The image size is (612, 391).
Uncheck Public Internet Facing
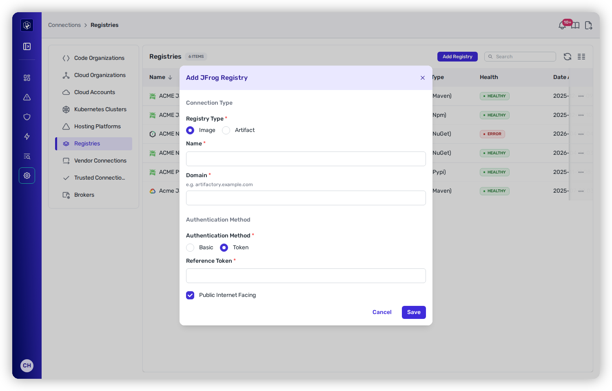click(x=190, y=295)
